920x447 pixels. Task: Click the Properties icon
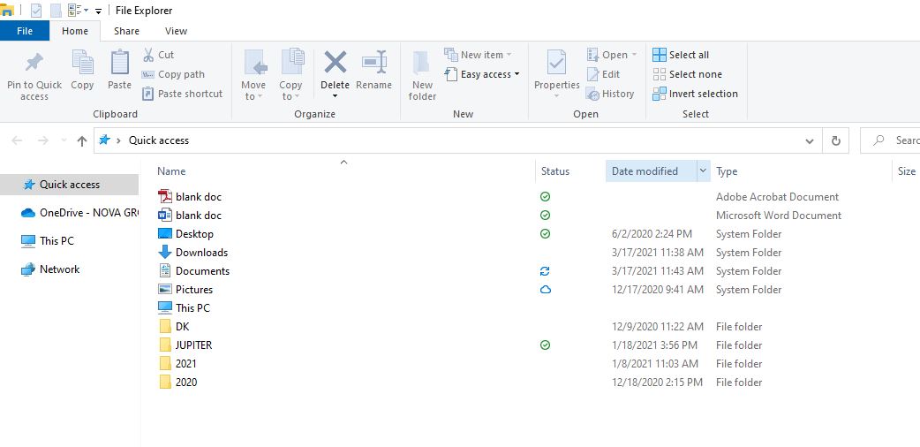point(556,63)
